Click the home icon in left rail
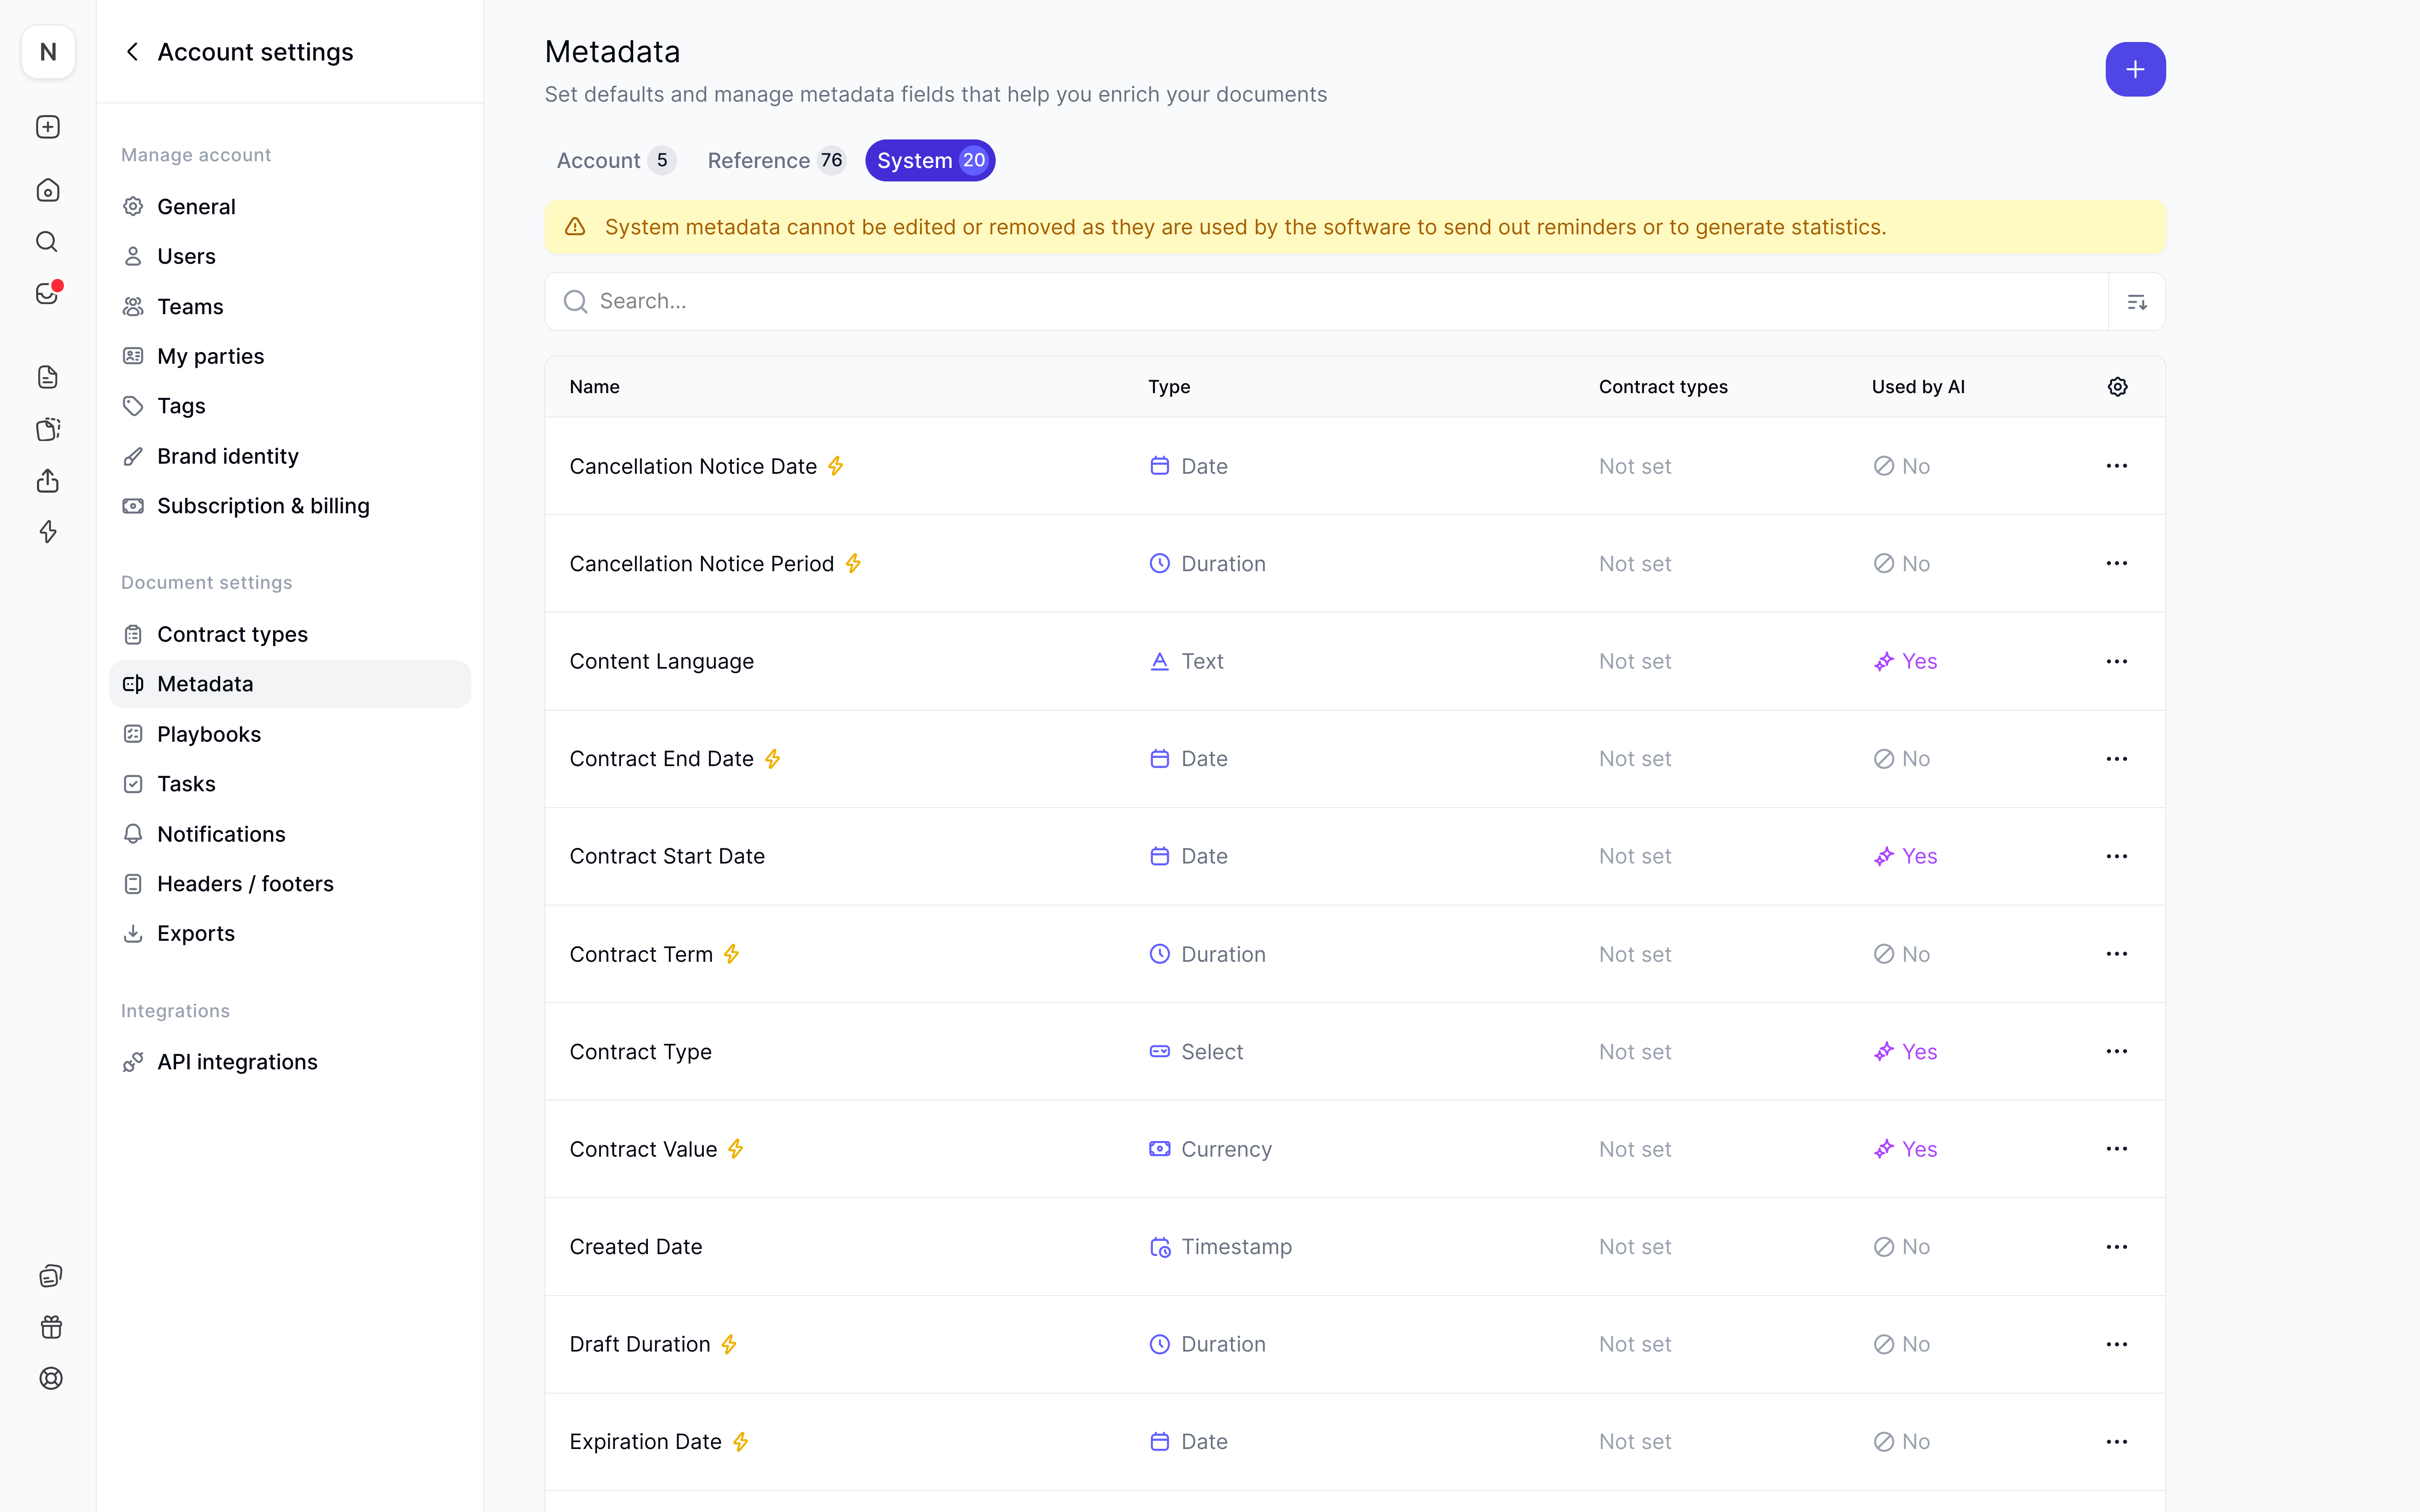 click(x=48, y=190)
